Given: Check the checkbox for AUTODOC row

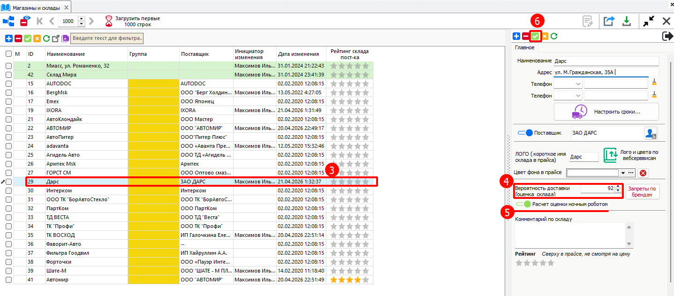Looking at the screenshot, I should 8,83.
